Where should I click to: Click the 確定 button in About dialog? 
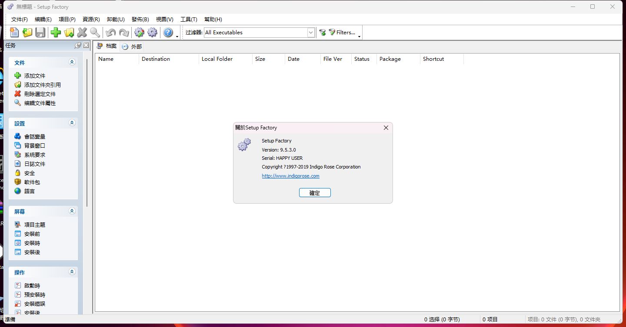pyautogui.click(x=315, y=193)
